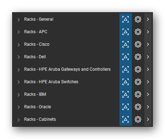The image size is (165, 139).
Task: Click the scale shape icon for Racks - Dell
Action: [x=126, y=57]
